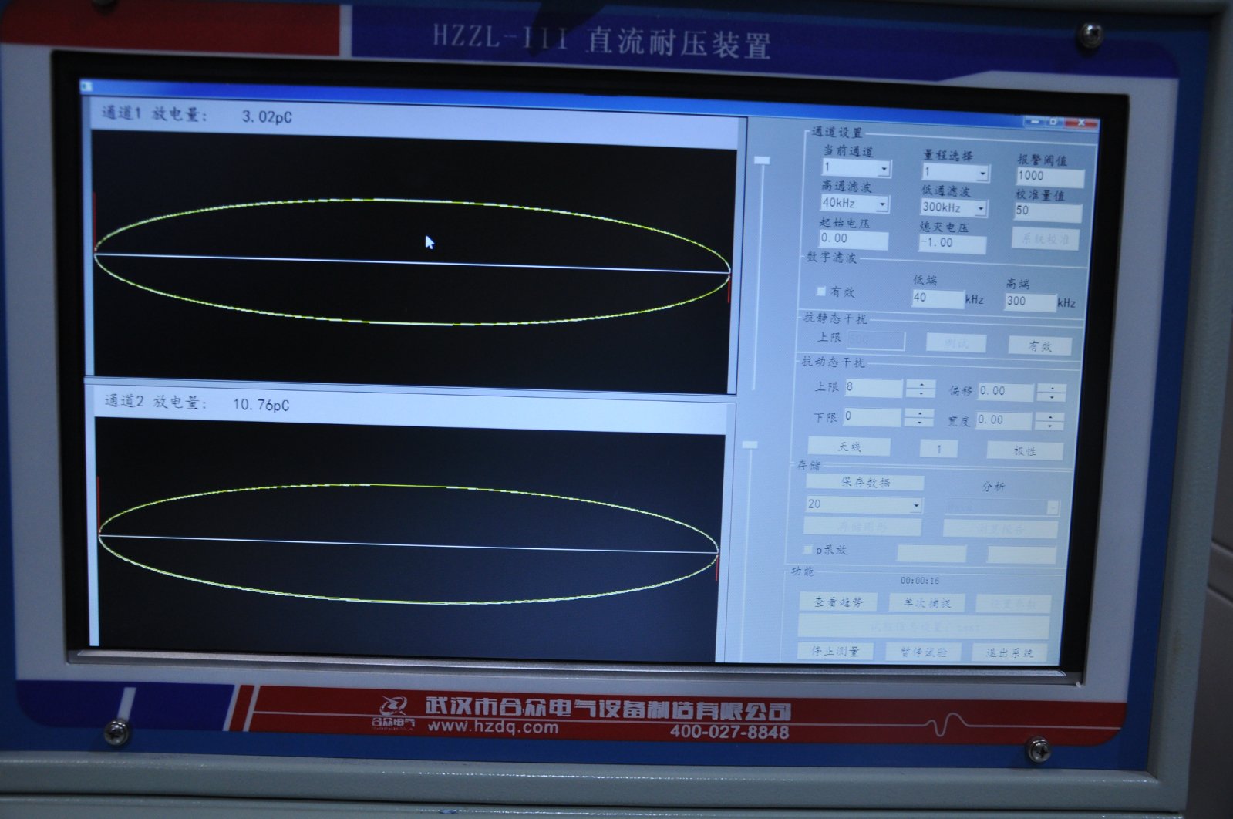Click the 保存数据 save data button
The image size is (1233, 819).
[865, 483]
